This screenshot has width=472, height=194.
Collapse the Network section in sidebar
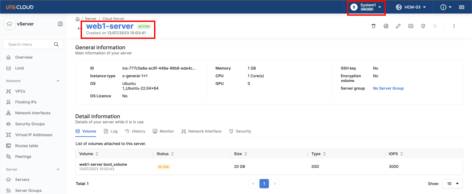[x=58, y=81]
